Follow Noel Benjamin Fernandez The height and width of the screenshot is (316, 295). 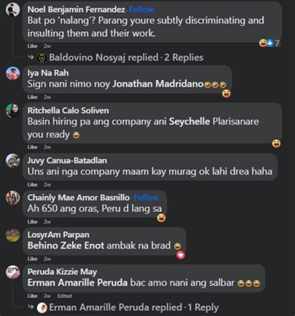pos(141,9)
